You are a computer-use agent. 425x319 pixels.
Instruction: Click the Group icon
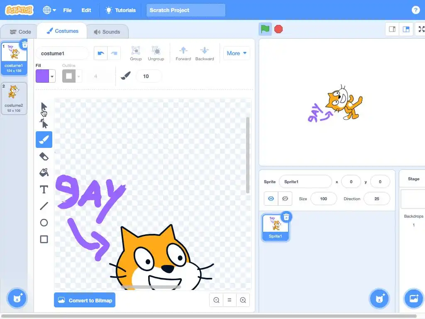coord(136,53)
